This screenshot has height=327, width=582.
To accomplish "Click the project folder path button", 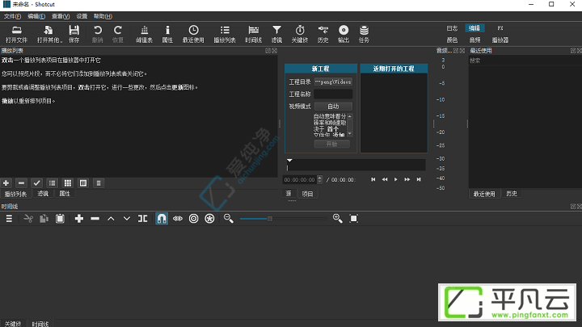I will (x=333, y=82).
